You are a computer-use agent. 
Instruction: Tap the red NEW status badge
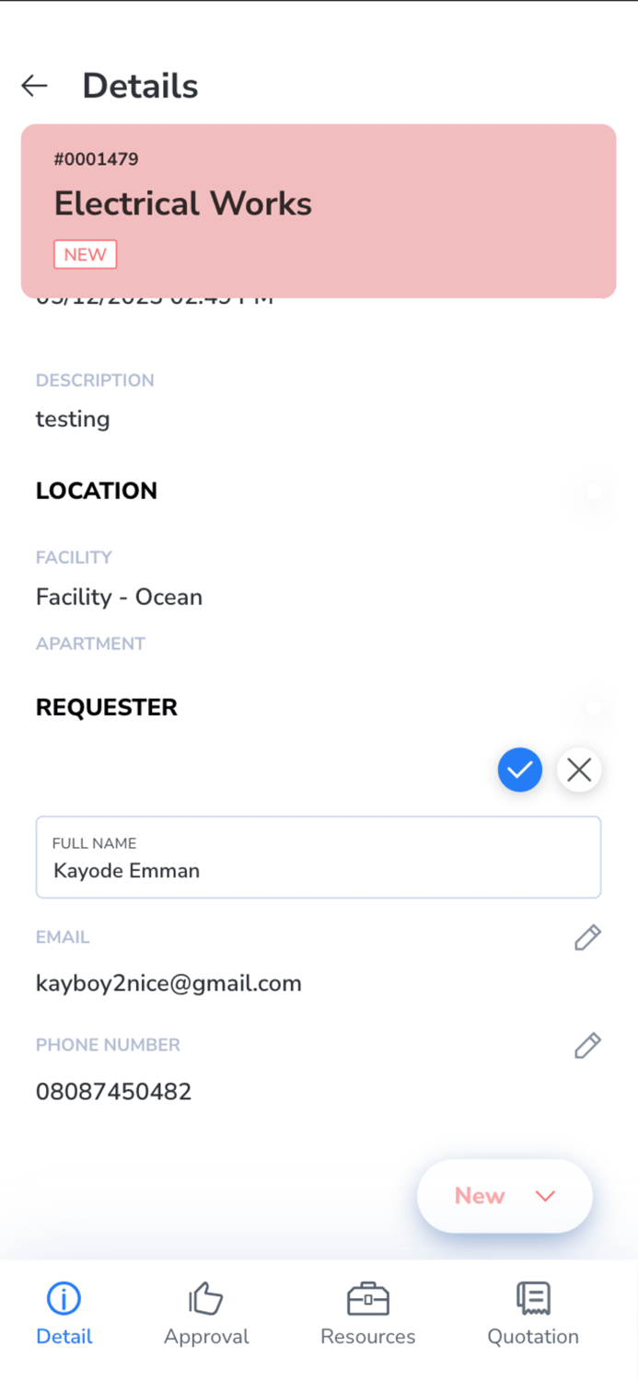[85, 255]
